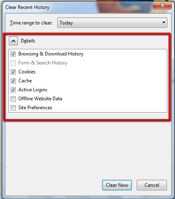Uncheck the Cache checkbox
The width and height of the screenshot is (175, 199).
click(13, 81)
